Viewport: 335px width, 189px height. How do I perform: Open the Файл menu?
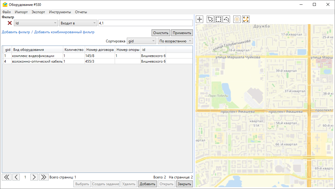(x=6, y=12)
